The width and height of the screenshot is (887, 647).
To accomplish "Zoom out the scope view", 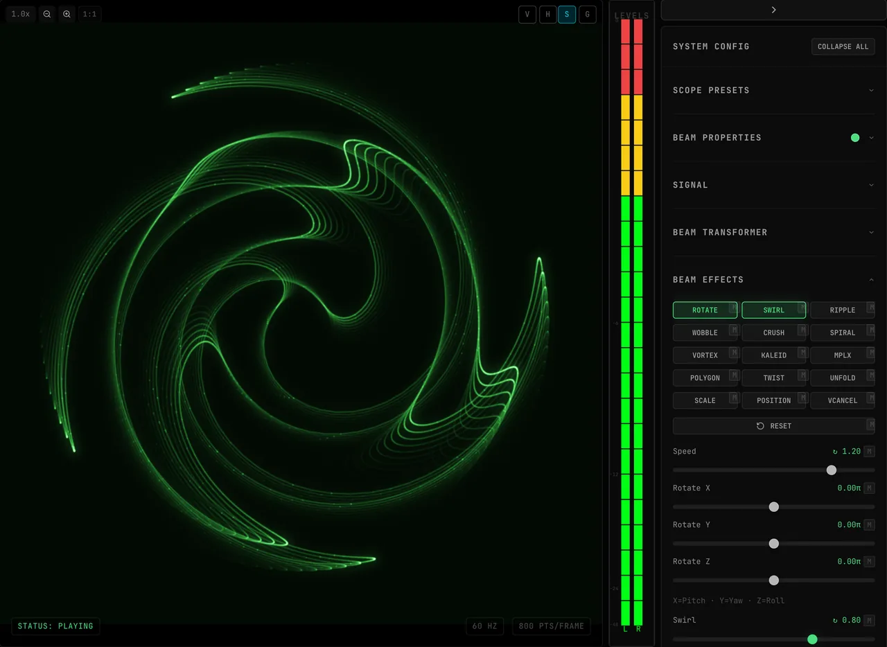I will [47, 14].
